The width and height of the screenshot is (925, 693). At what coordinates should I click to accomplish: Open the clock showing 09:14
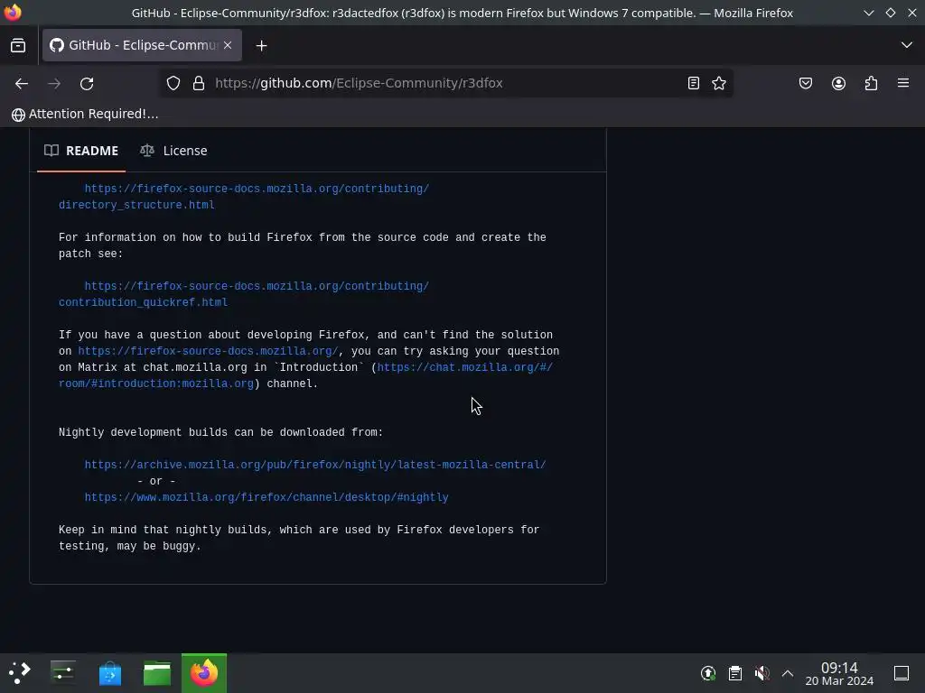(x=839, y=673)
